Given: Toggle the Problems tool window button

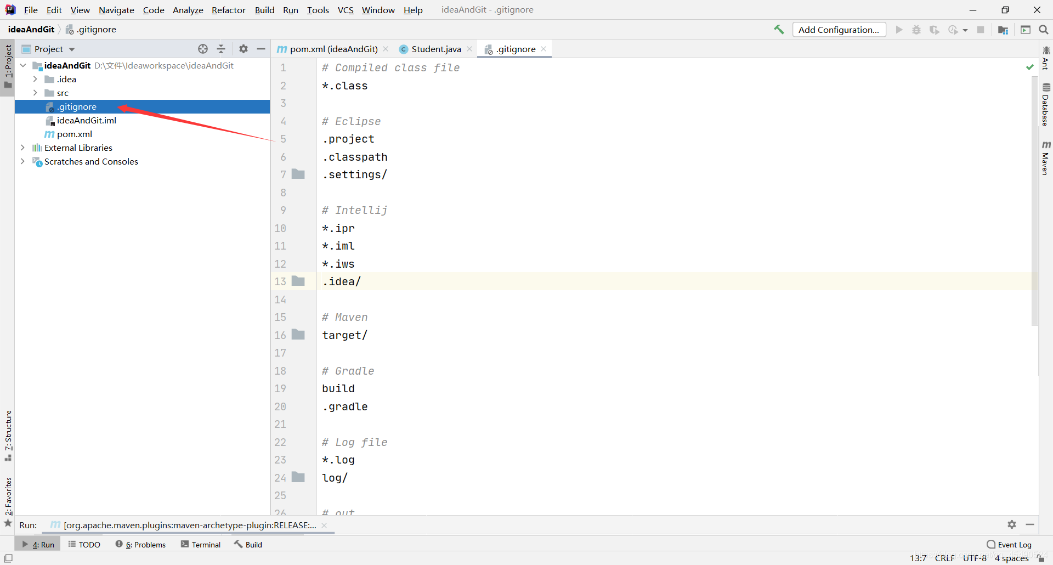Looking at the screenshot, I should (x=140, y=544).
